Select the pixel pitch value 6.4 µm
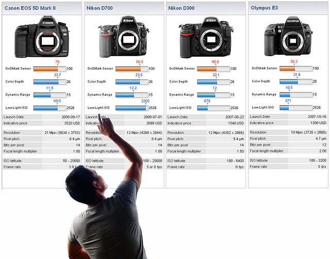The width and height of the screenshot is (330, 259). (x=74, y=139)
